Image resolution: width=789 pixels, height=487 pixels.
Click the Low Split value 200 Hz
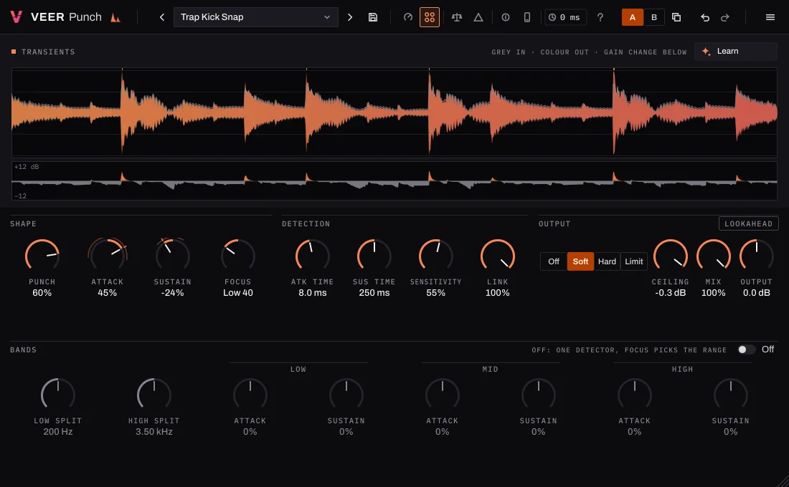[x=58, y=432]
